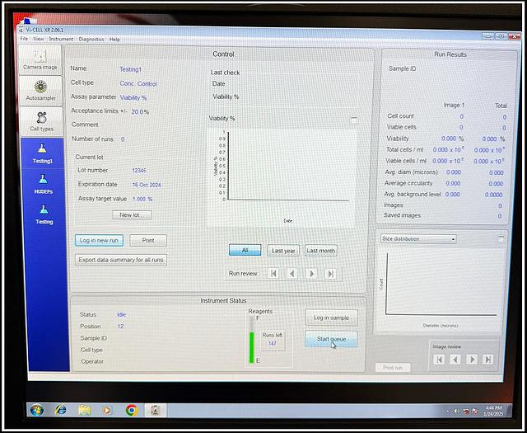Click the lot number 12345
Viewport: 527px width, 433px height.
[139, 171]
